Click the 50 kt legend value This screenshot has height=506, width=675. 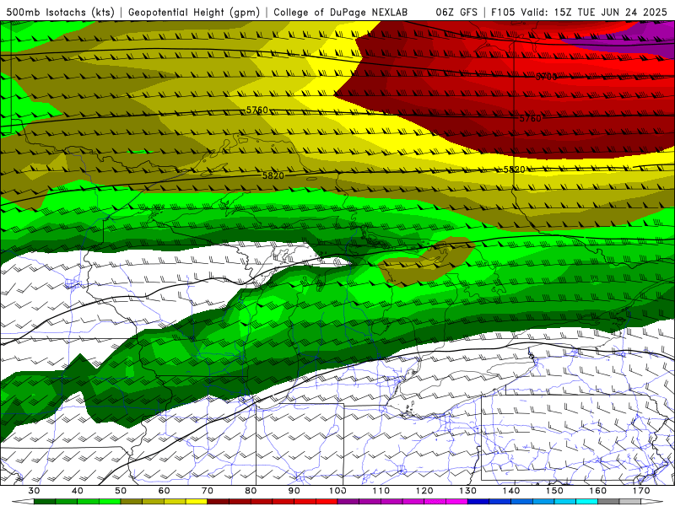coord(121,491)
